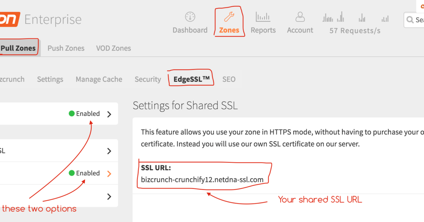Screen dimensions: 424x222
Task: Open the Reports bar chart icon
Action: tap(263, 17)
